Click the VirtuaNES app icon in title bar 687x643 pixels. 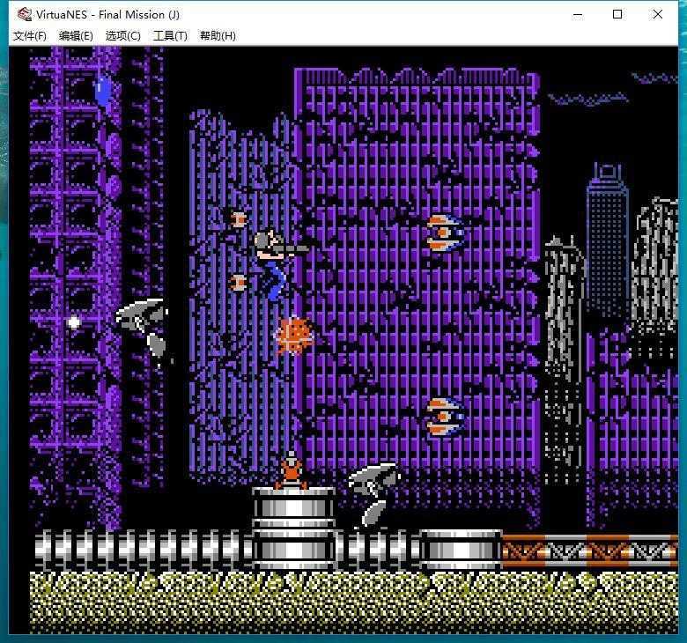point(24,14)
